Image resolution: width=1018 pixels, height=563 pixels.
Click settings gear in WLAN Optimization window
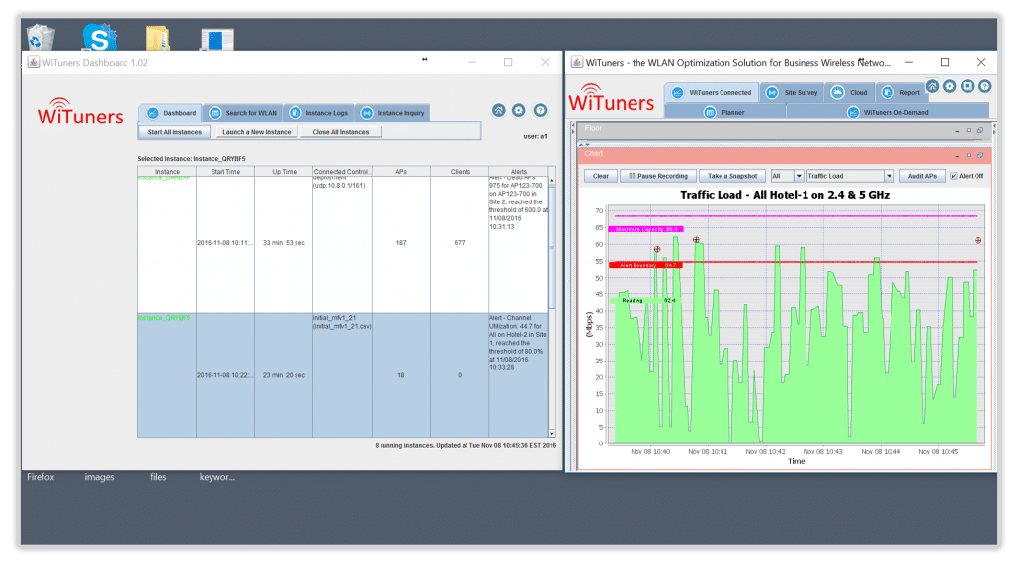pos(949,86)
